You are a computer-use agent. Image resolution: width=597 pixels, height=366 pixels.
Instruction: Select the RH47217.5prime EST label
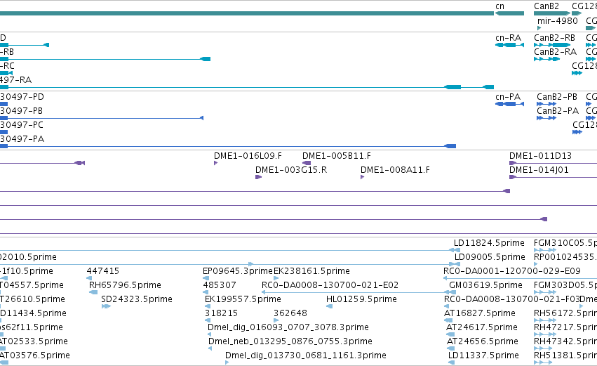[x=565, y=328]
